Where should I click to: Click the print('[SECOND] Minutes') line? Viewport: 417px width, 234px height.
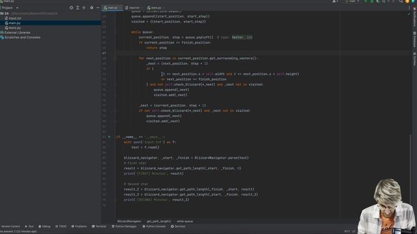[156, 200]
